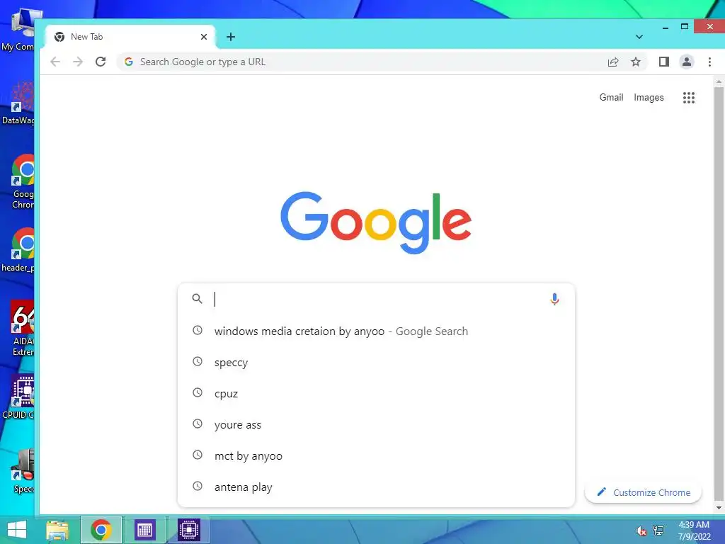The image size is (725, 544).
Task: Open the Chrome three-dot menu
Action: (709, 62)
